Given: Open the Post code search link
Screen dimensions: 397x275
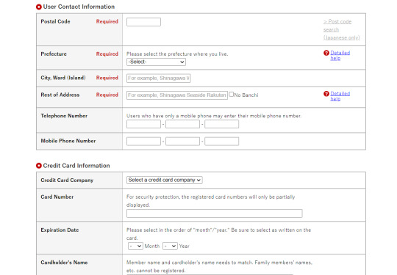Looking at the screenshot, I should click(341, 29).
